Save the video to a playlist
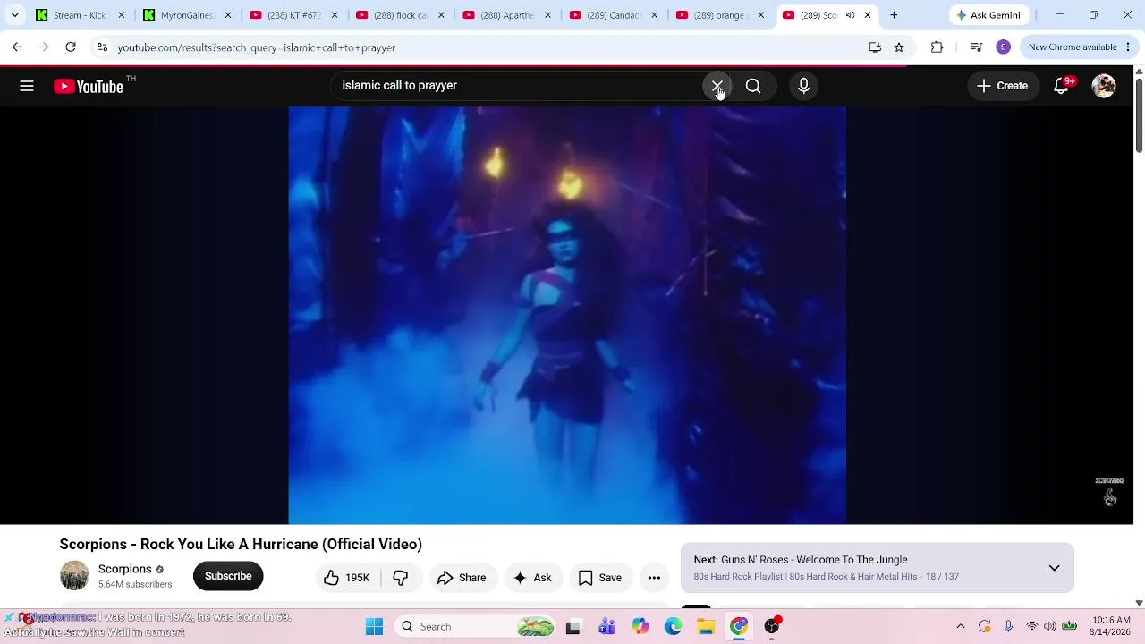The image size is (1145, 644). (x=600, y=578)
